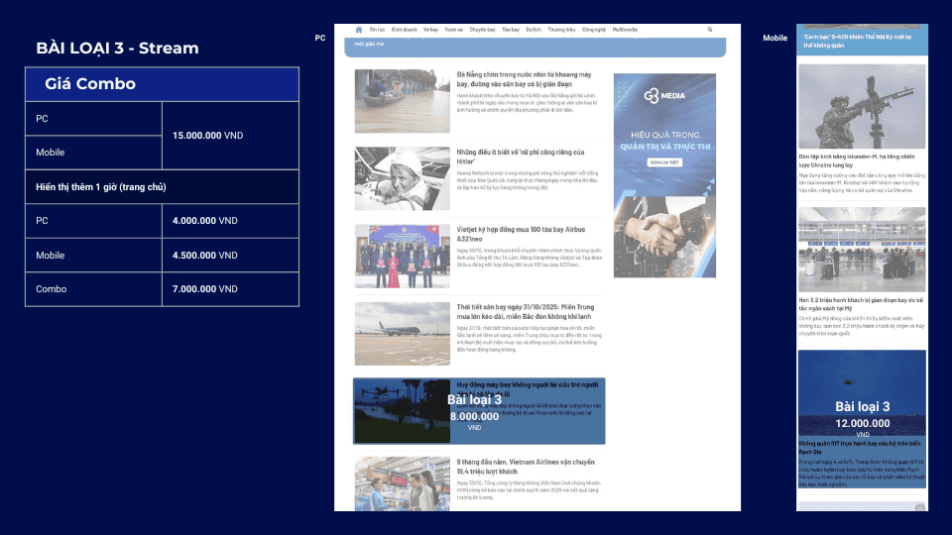Image resolution: width=952 pixels, height=535 pixels.
Task: Click the home icon in the navigation bar
Action: point(359,30)
